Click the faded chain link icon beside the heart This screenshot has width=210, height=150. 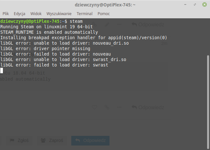(x=107, y=107)
